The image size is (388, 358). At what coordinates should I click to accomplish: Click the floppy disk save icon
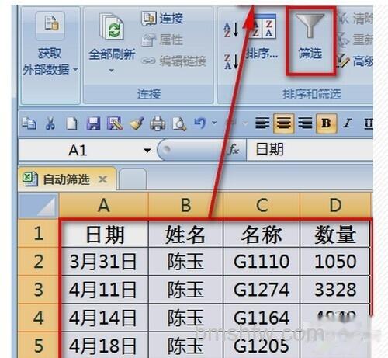[93, 123]
